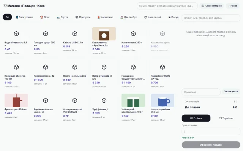
Task: Click the camera icon in Скан камерою
Action: (x=203, y=6)
